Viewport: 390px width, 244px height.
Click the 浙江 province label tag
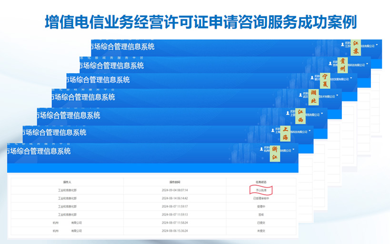click(x=275, y=152)
